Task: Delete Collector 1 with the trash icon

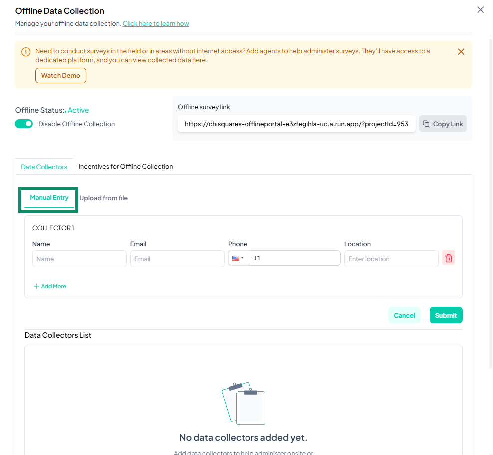Action: tap(448, 258)
